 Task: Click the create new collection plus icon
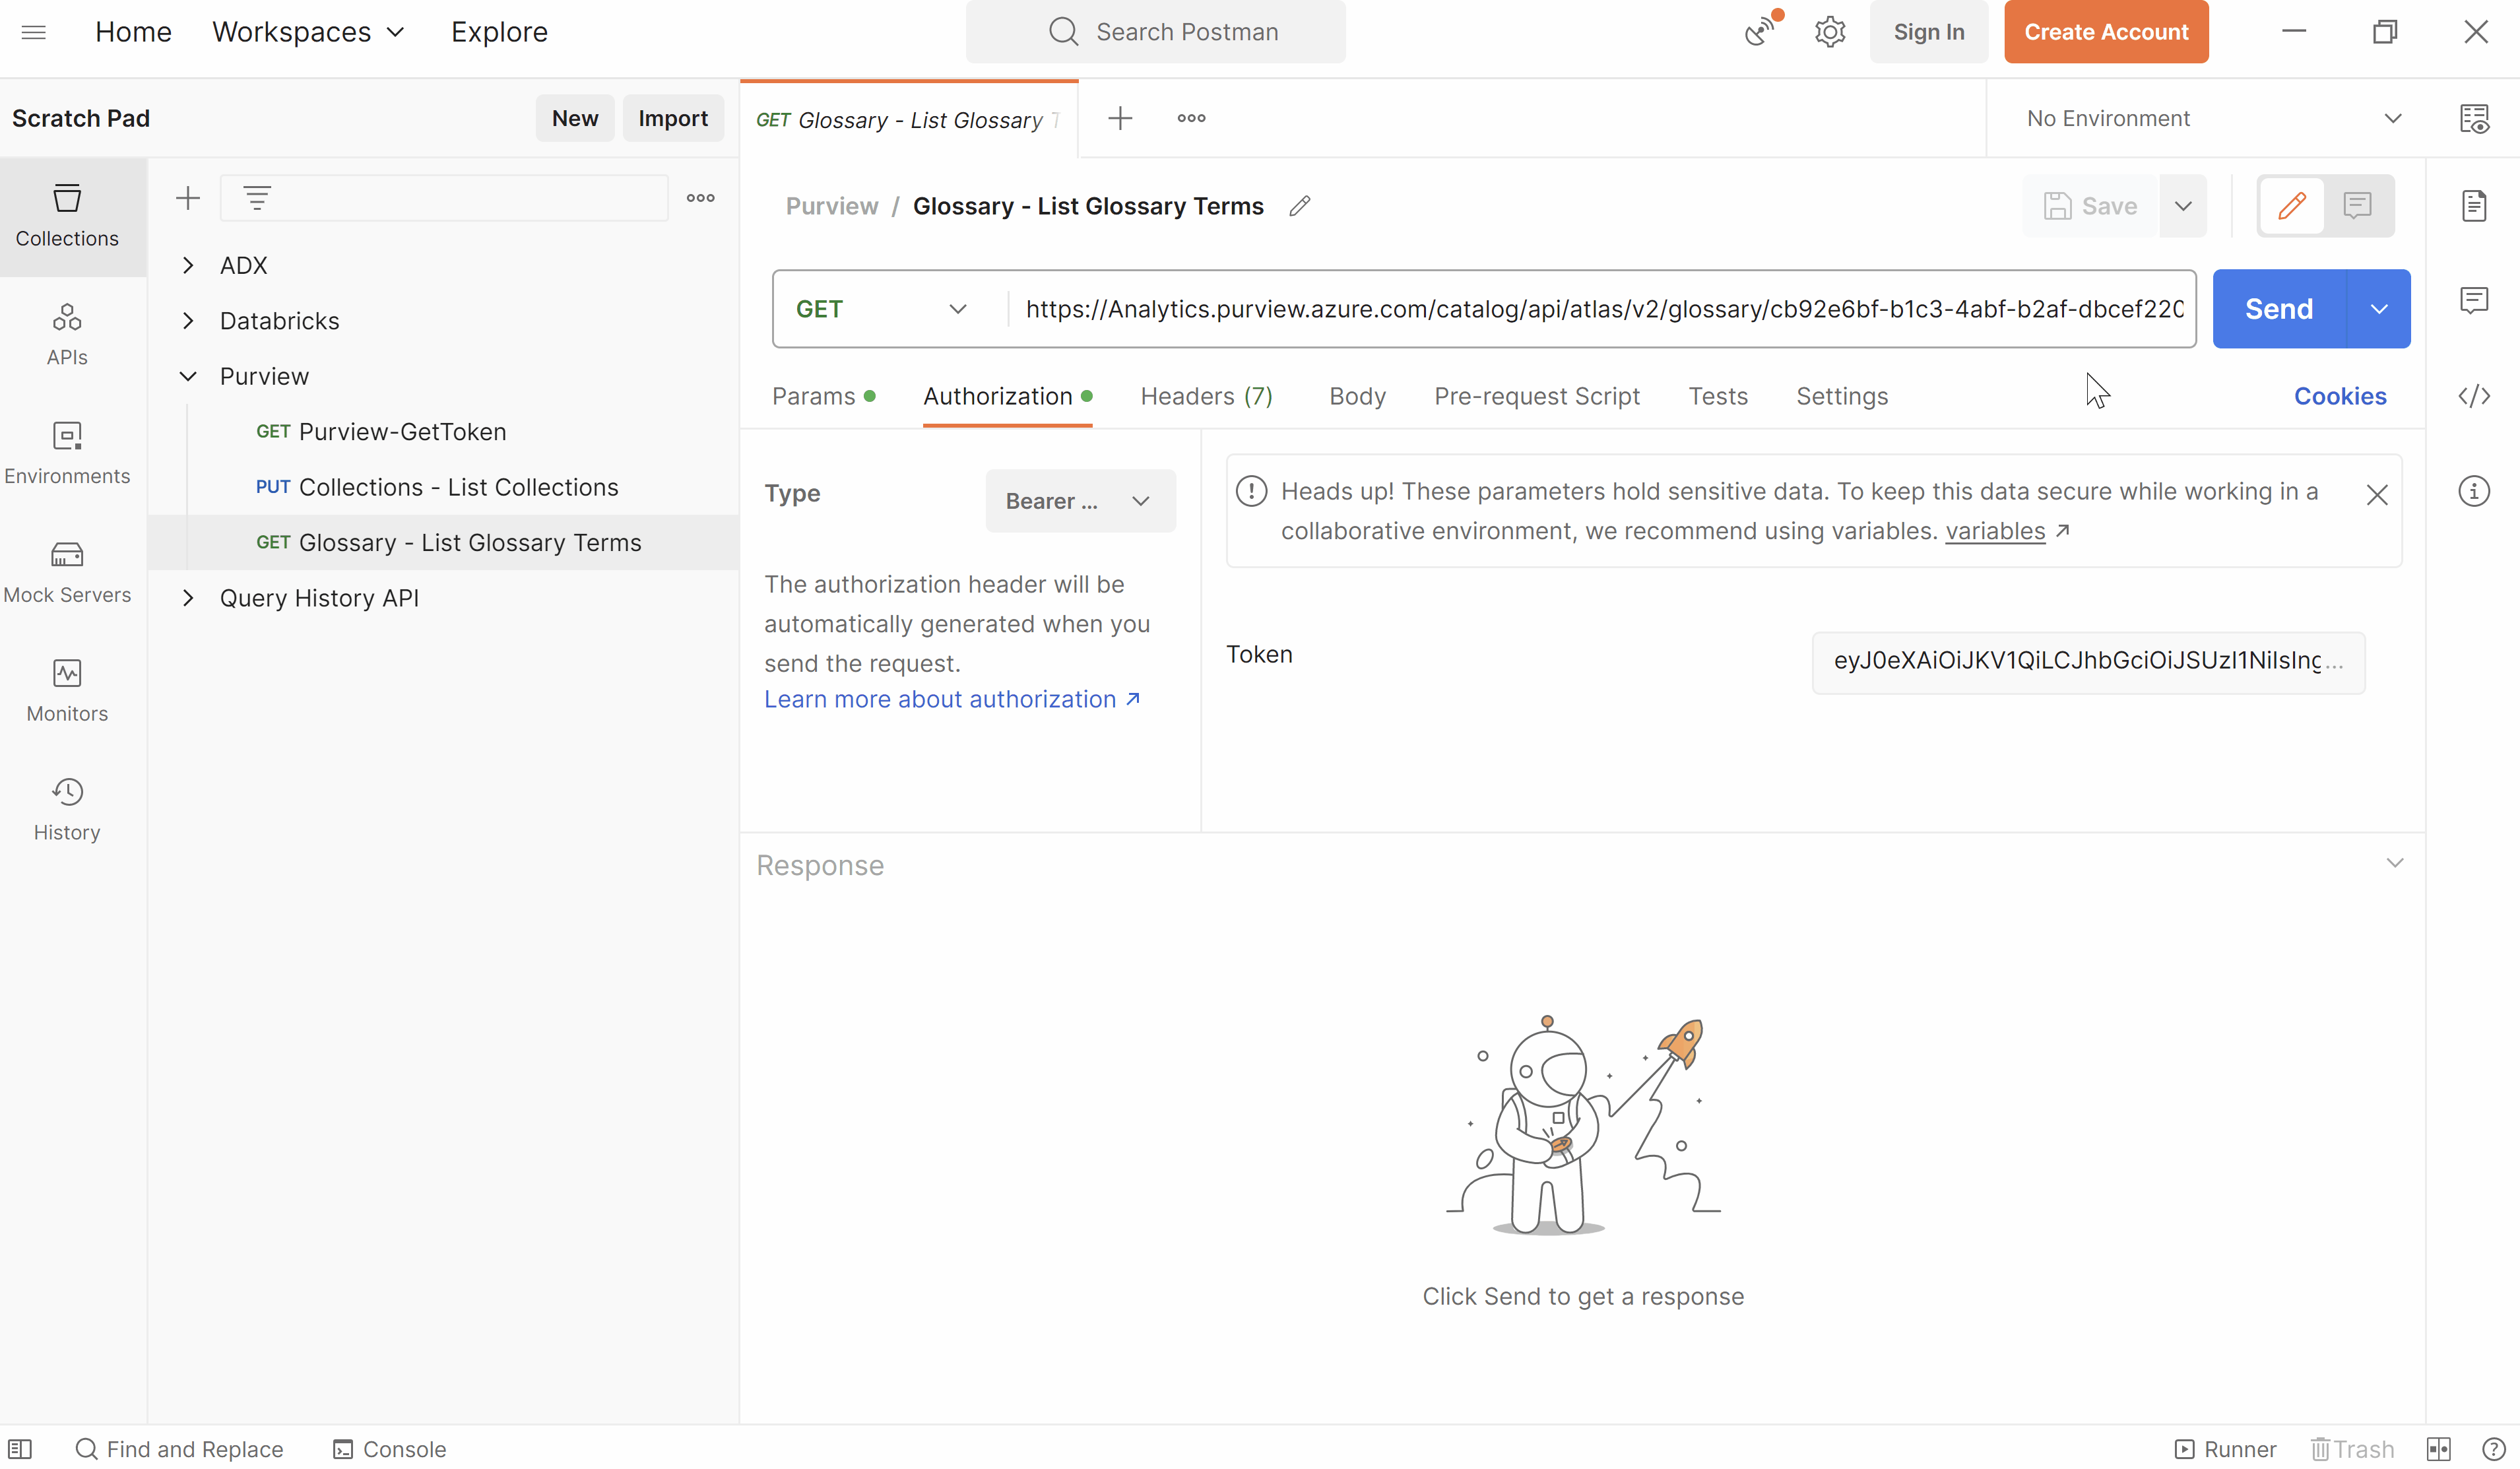pos(188,198)
